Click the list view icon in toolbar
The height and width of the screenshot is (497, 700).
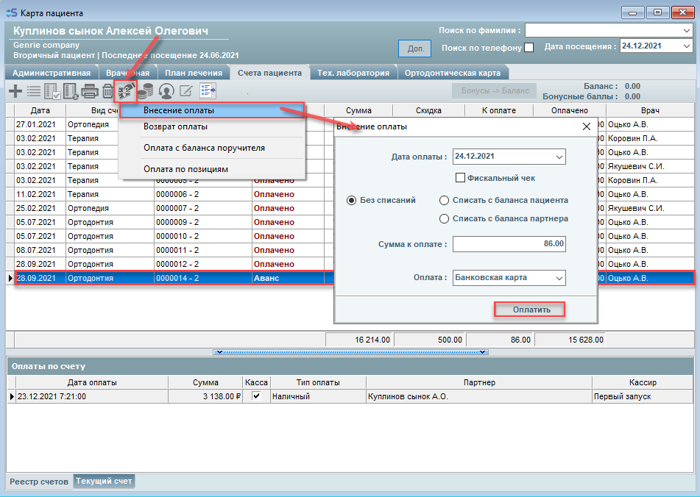point(34,91)
